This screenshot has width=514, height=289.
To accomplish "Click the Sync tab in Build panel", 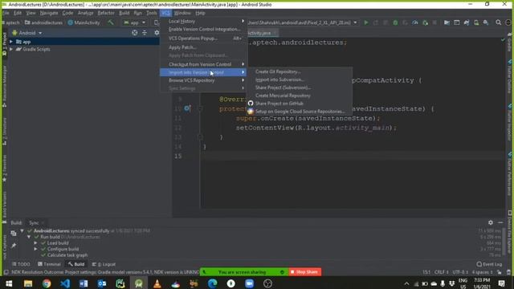I will point(34,223).
